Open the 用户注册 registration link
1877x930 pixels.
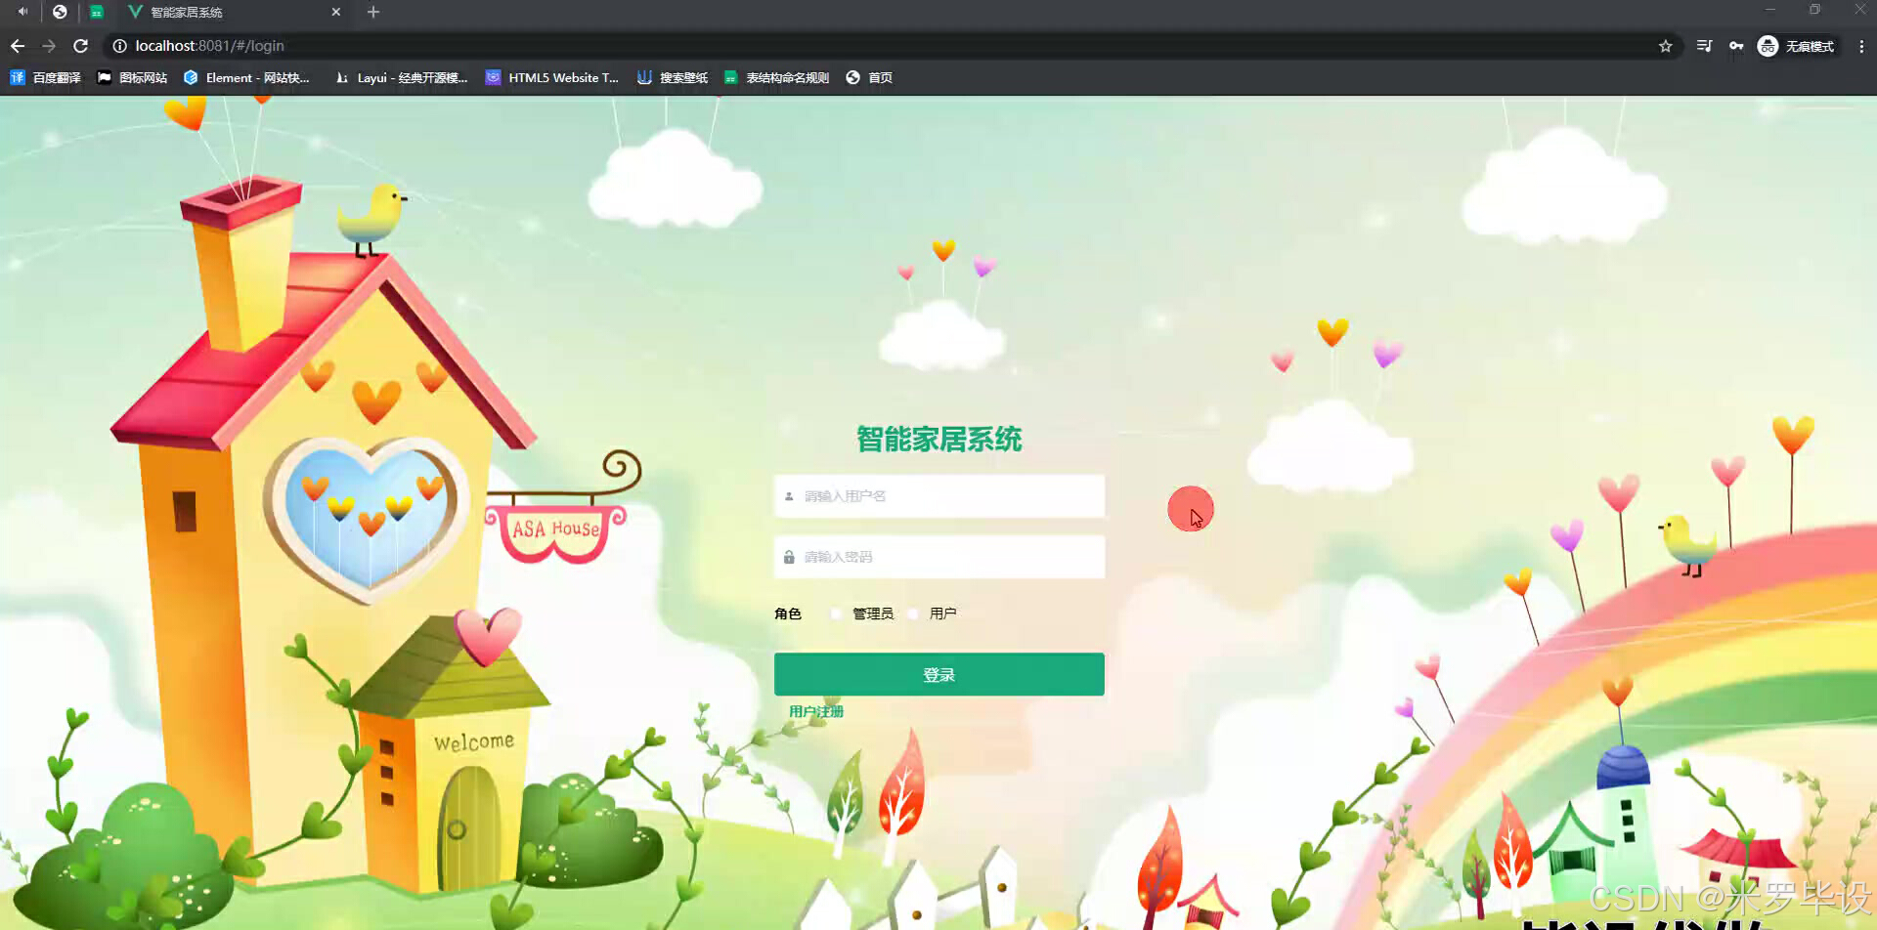pos(816,711)
